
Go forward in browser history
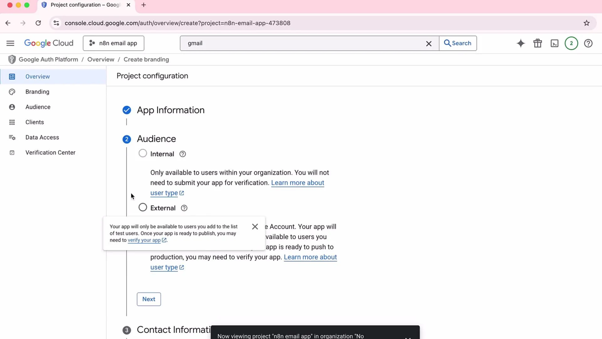[23, 23]
